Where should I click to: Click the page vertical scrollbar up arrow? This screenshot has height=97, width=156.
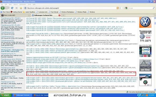click(155, 18)
